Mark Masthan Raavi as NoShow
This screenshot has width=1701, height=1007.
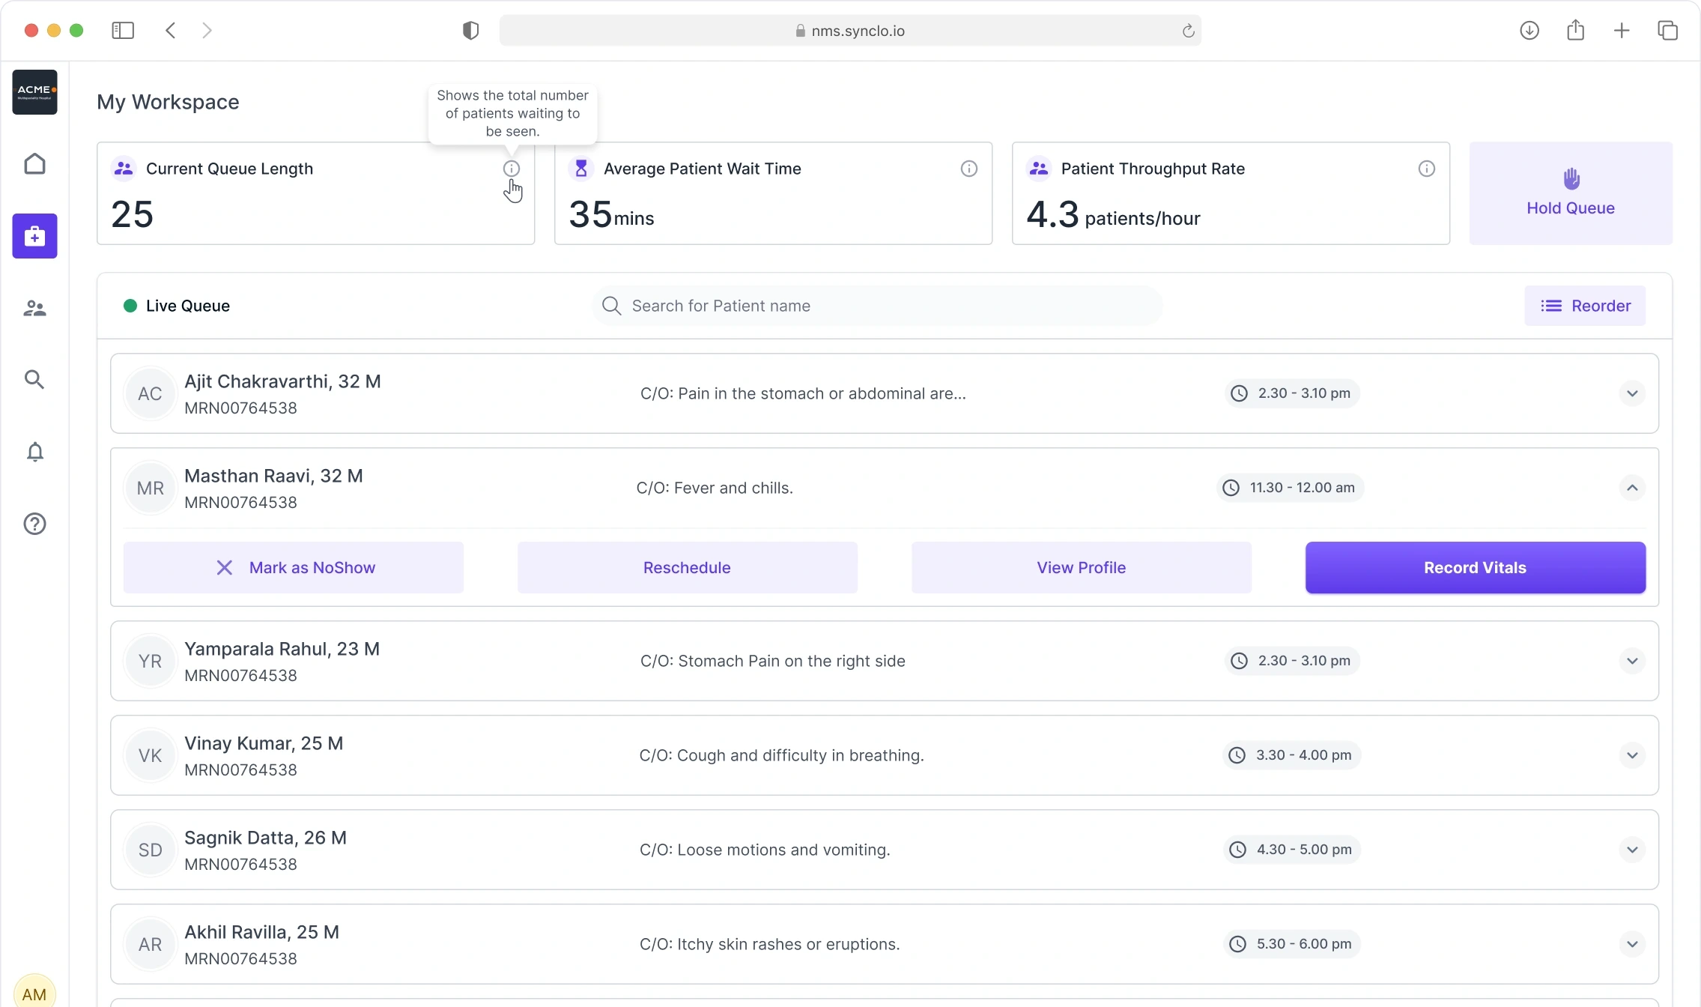coord(294,568)
